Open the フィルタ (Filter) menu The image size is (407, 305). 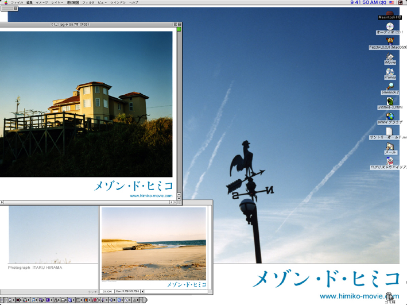point(88,2)
